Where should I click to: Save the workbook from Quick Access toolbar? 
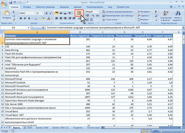11,2
